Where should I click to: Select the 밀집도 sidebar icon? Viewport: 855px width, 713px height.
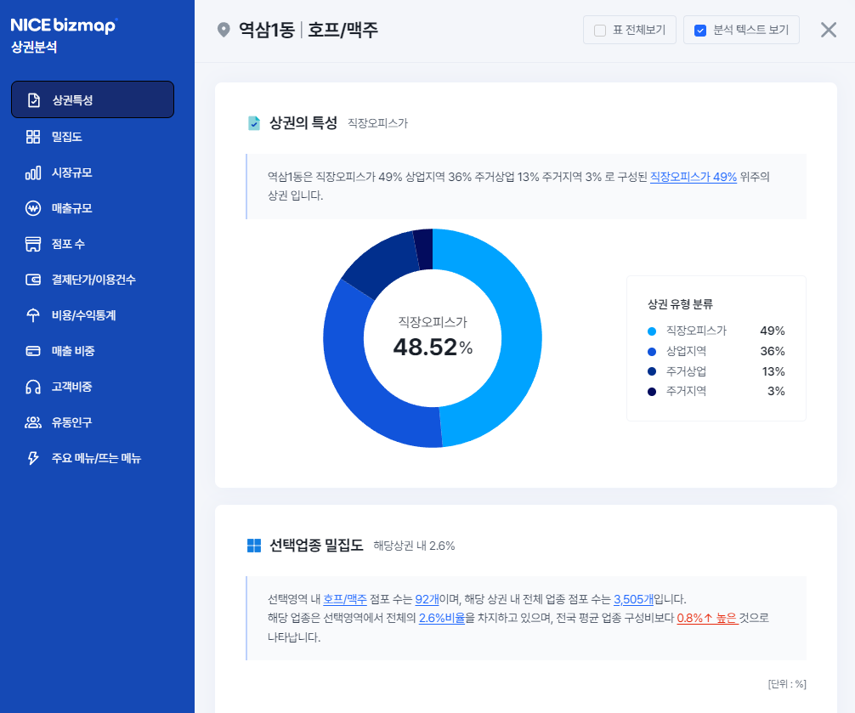point(34,137)
